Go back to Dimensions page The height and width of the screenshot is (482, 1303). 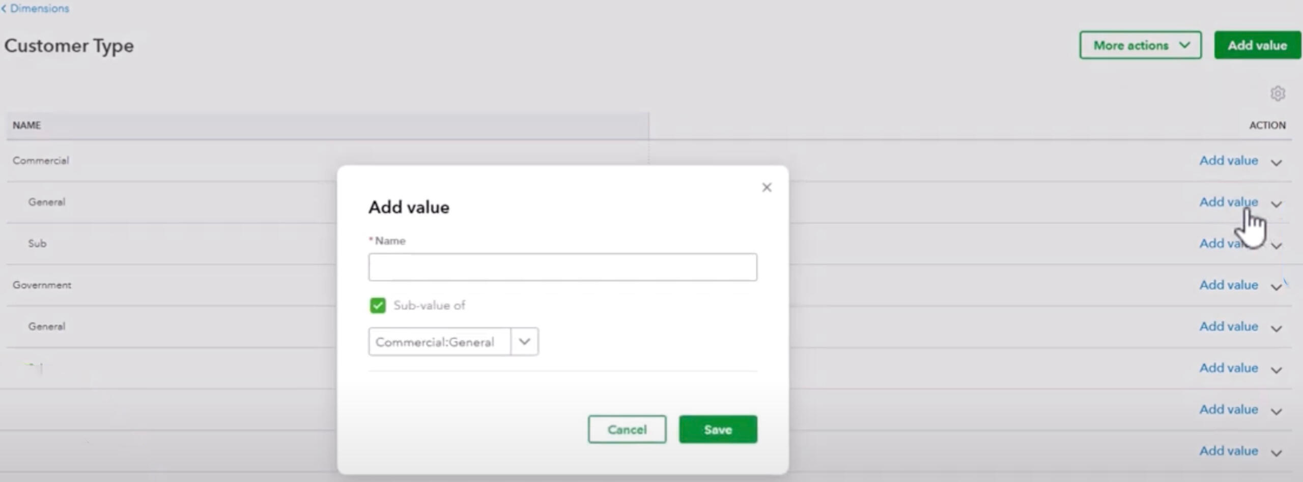36,8
